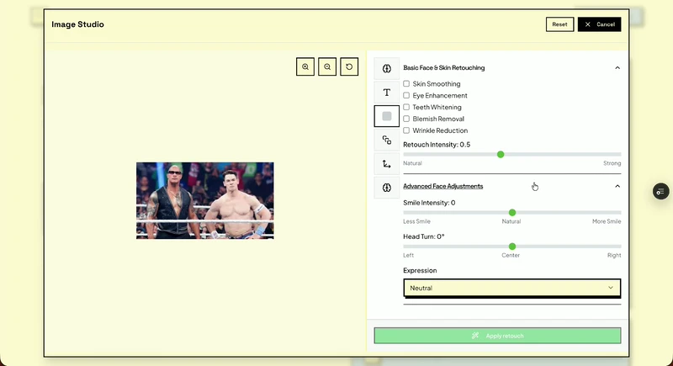The image size is (673, 366).
Task: Enable Skin Smoothing checkbox
Action: point(407,84)
